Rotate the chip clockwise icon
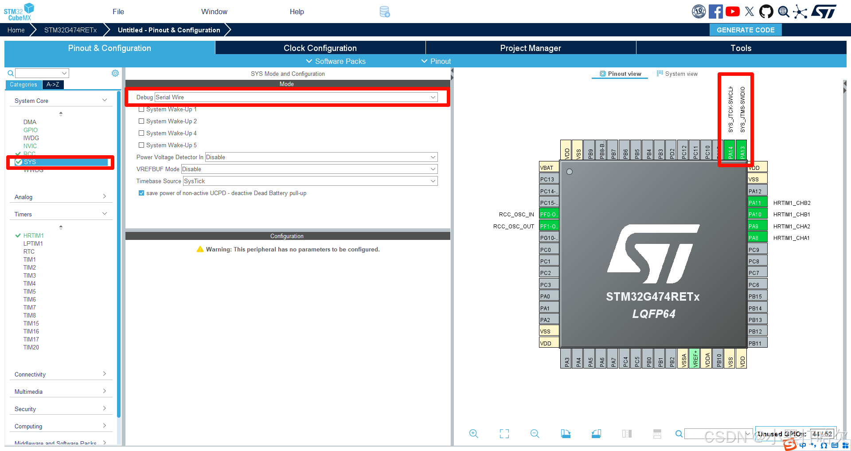Screen dimensions: 851x451 566,434
